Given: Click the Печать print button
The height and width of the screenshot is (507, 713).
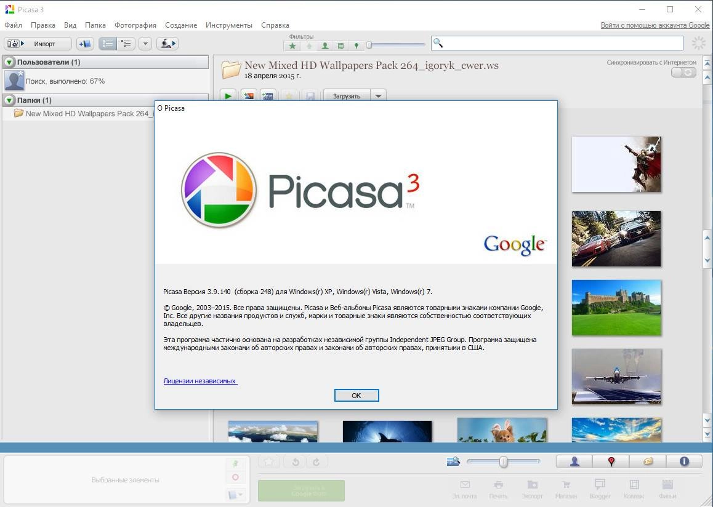Looking at the screenshot, I should pos(498,489).
